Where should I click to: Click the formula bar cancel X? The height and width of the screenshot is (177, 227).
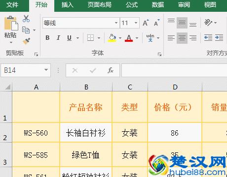pyautogui.click(x=75, y=70)
